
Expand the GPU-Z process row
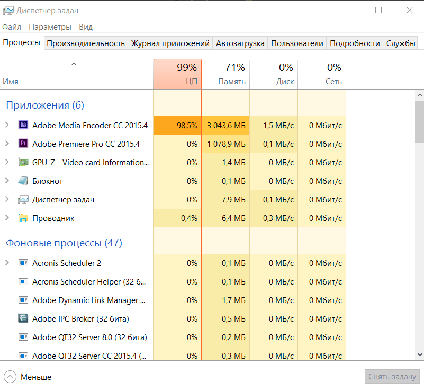7,162
